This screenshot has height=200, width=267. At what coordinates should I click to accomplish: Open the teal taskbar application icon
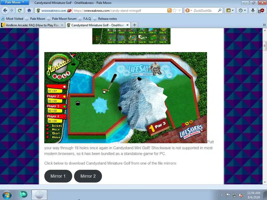click(23, 195)
